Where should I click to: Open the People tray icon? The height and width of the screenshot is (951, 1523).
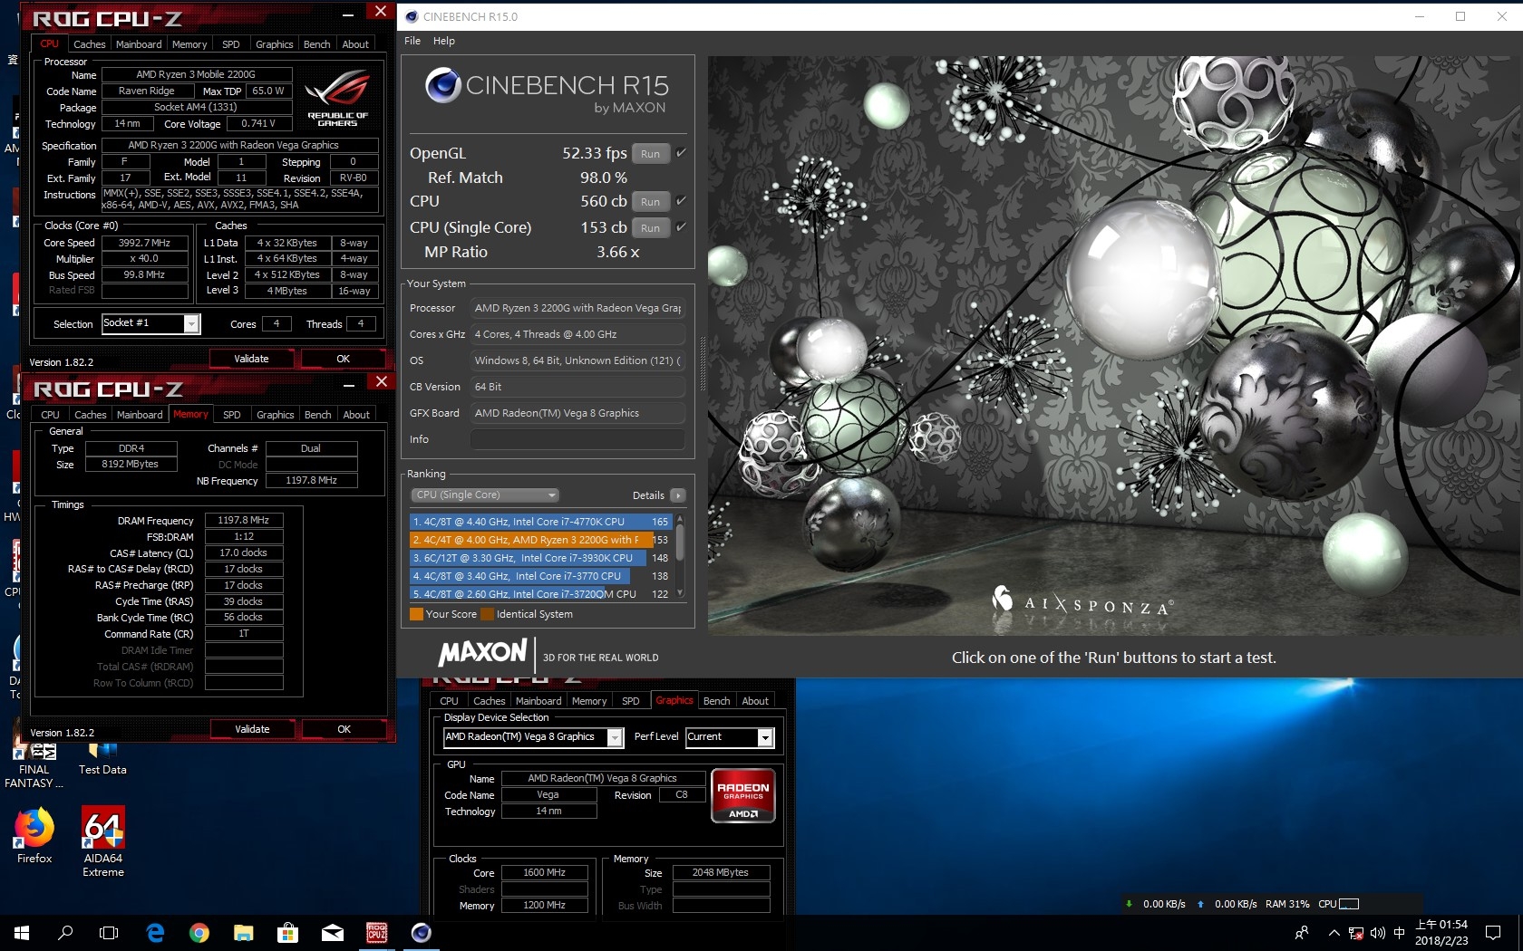click(1302, 933)
